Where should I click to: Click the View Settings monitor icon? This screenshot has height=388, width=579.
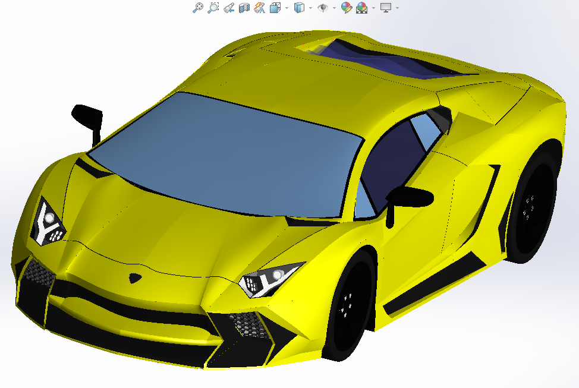[386, 8]
